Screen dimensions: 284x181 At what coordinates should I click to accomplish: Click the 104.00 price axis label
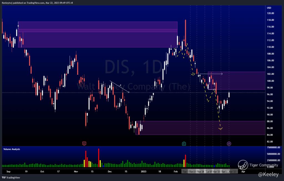(270, 67)
